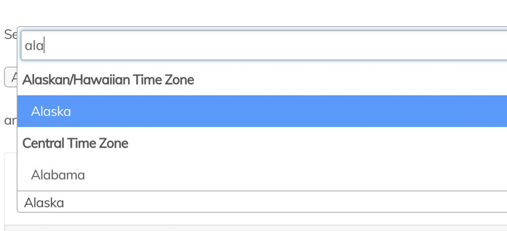Click the partially hidden button left of dropdown
This screenshot has width=507, height=231.
[x=10, y=78]
